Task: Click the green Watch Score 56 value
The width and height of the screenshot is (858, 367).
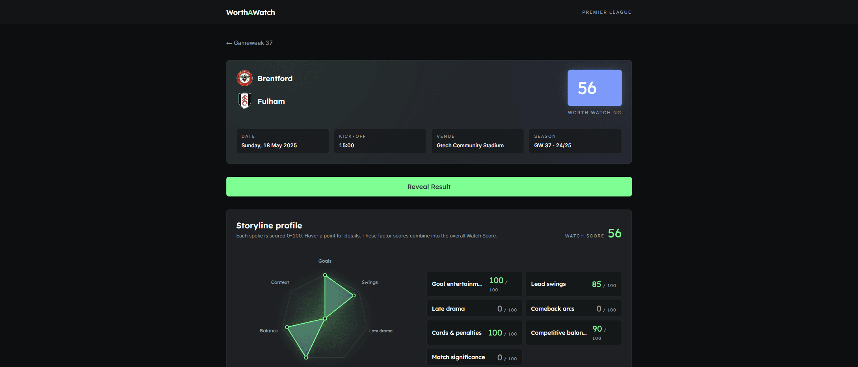Action: point(614,234)
